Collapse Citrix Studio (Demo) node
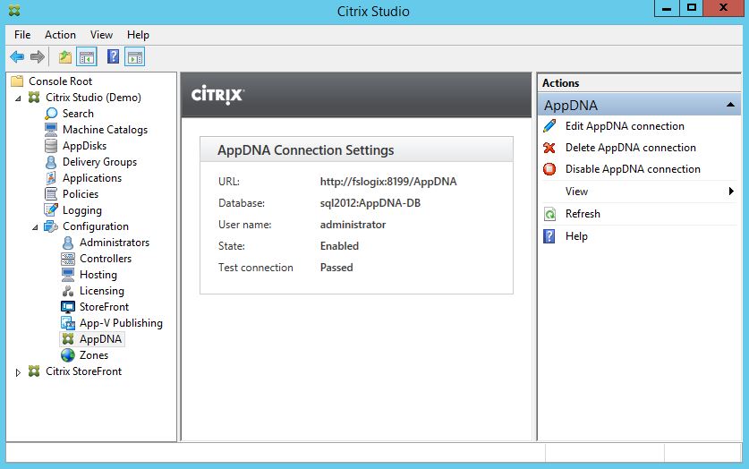Screen dimensions: 749x469 coord(19,98)
